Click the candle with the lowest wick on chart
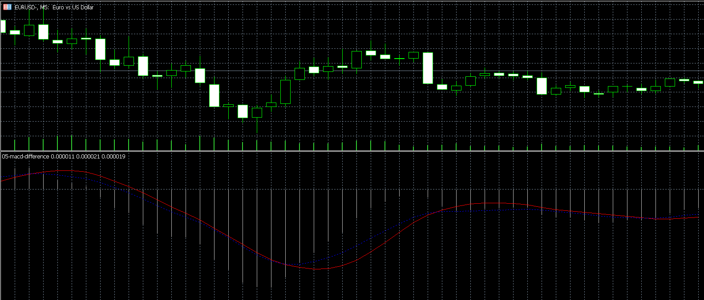704x300 pixels. pos(257,113)
